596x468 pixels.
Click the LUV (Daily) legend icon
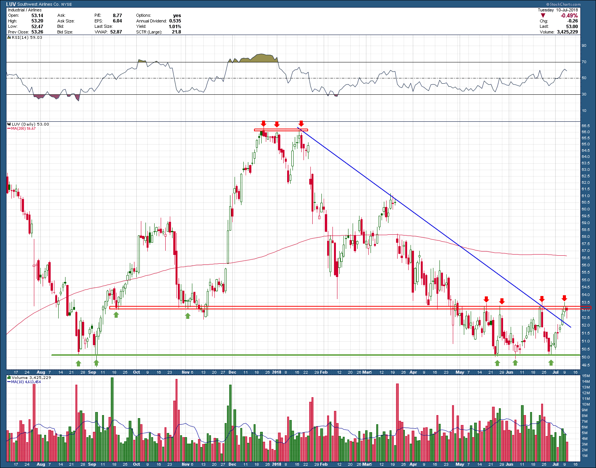point(10,124)
